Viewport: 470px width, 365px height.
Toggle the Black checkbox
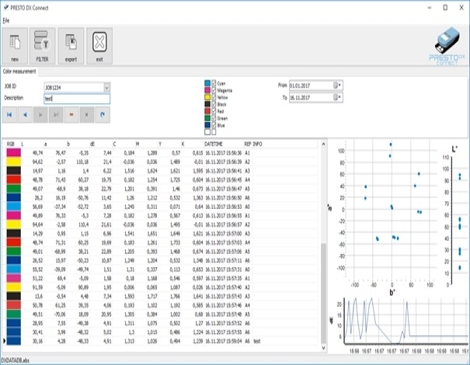pyautogui.click(x=214, y=104)
